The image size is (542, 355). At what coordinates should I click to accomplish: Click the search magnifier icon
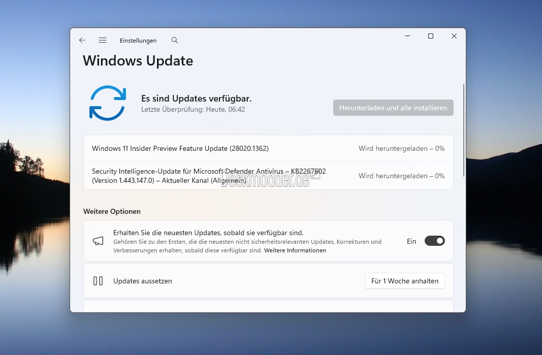175,40
